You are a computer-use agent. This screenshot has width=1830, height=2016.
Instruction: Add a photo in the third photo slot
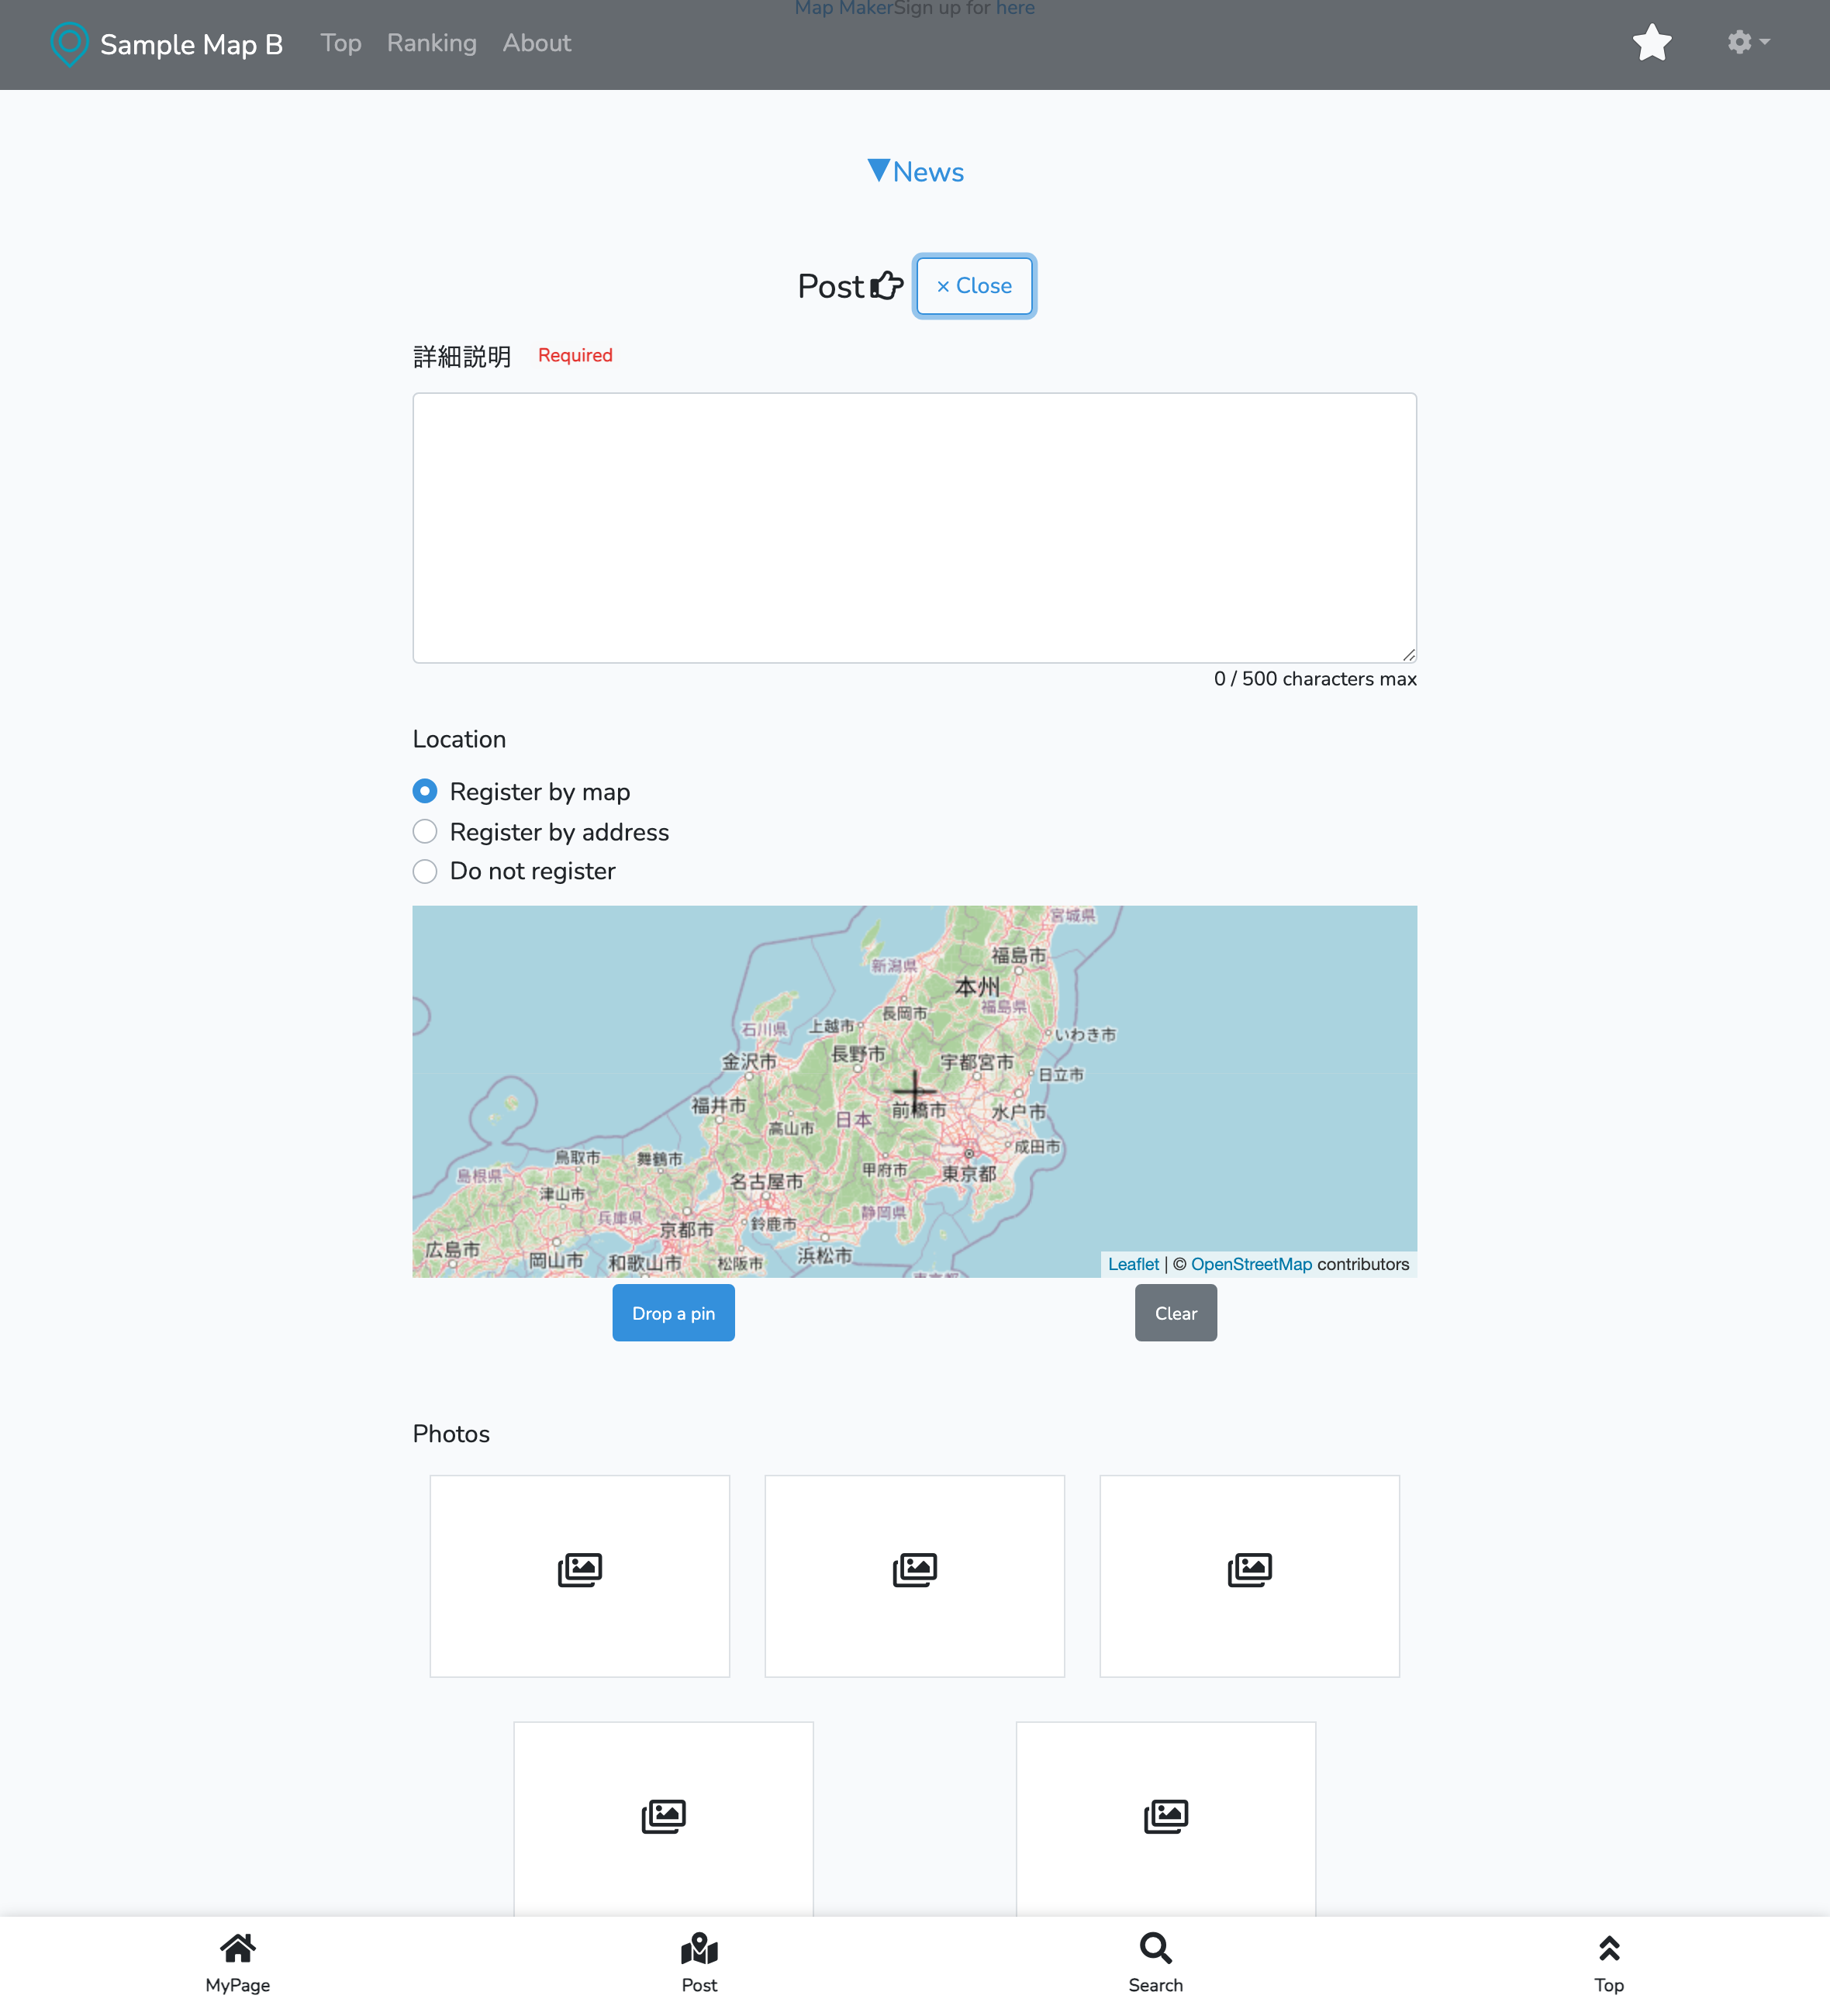click(x=1250, y=1576)
